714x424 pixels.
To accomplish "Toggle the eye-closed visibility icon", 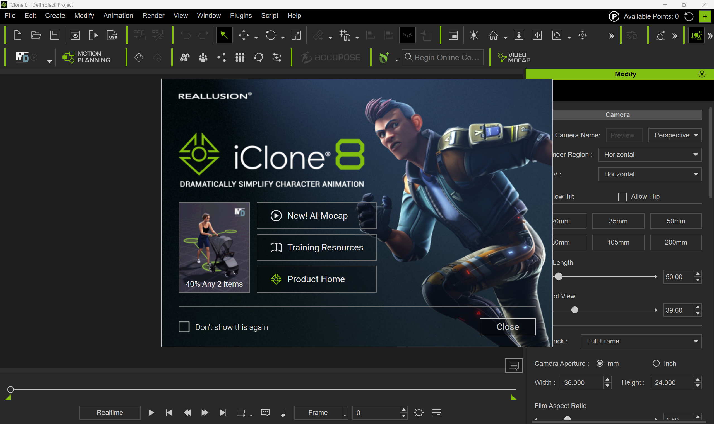I will coord(407,35).
